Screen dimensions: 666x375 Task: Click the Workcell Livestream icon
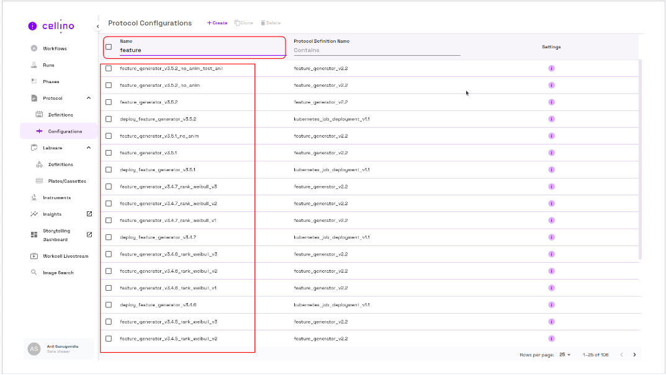(34, 256)
